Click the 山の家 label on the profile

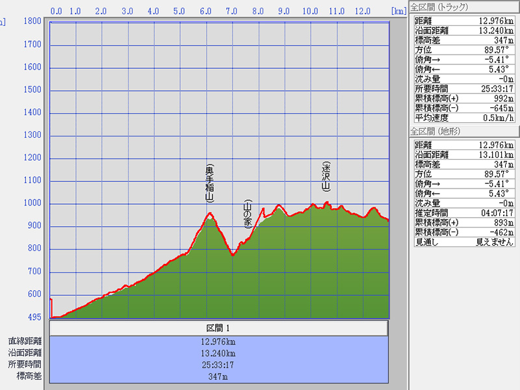[x=247, y=214]
